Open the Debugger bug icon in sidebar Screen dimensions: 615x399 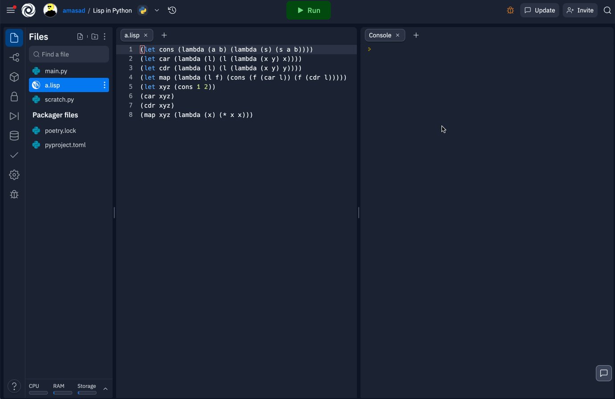click(14, 194)
